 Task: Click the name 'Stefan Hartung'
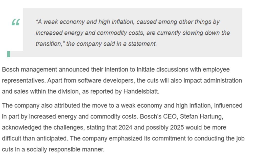tap(201, 117)
